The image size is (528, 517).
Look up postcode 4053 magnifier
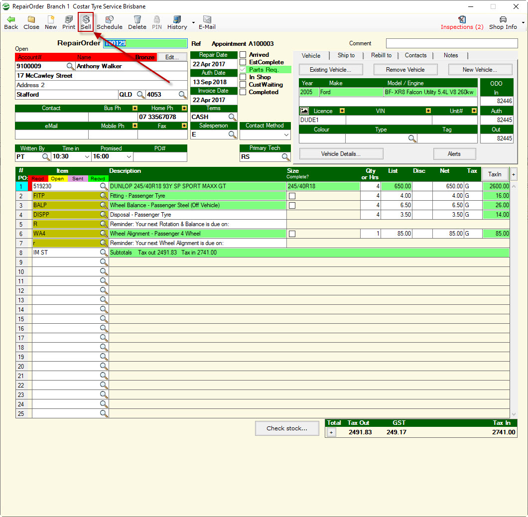point(182,95)
